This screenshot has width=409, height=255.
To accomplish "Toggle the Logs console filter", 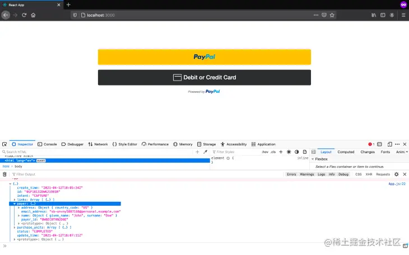I will pos(322,174).
